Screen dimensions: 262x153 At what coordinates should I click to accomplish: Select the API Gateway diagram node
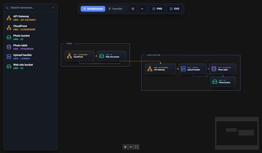tap(160, 69)
